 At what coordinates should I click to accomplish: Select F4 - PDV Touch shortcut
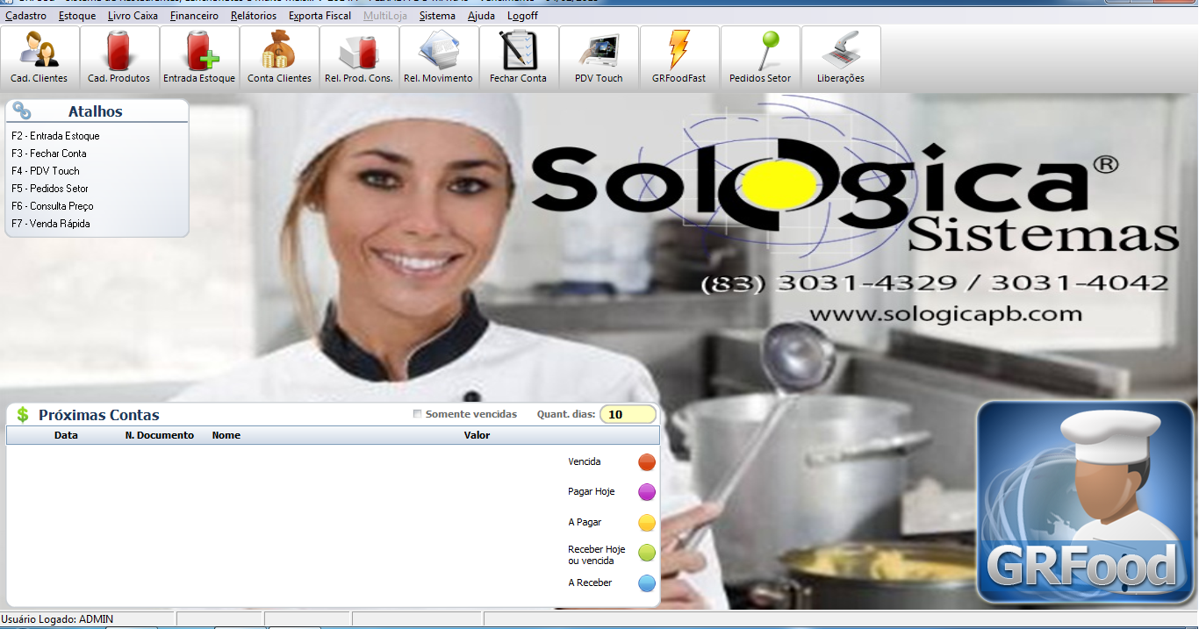pos(46,171)
